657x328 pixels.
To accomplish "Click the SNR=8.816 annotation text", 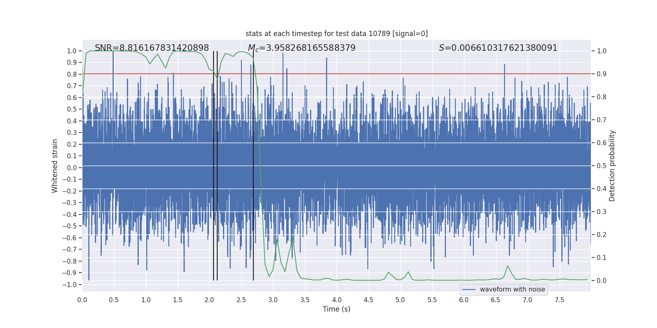I will [x=152, y=48].
